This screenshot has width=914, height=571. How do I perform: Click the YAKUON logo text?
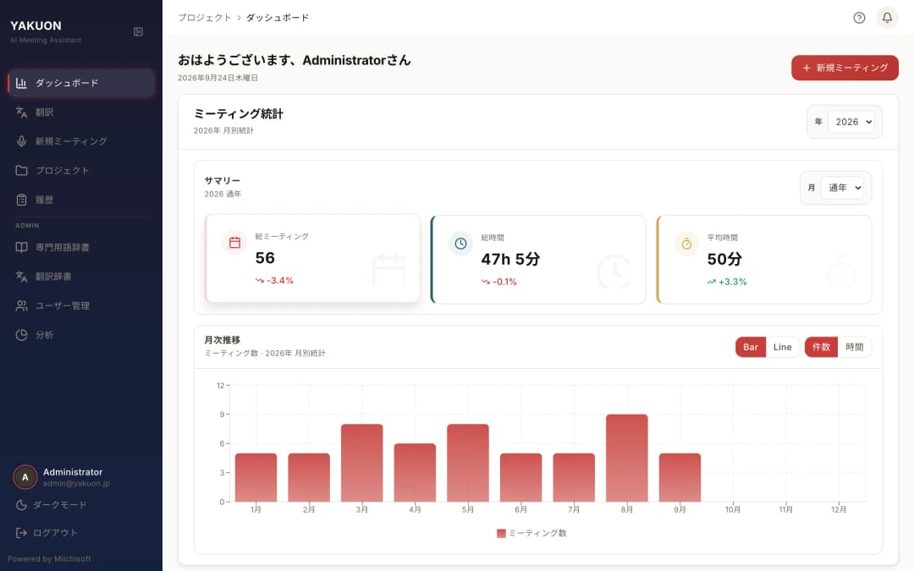tap(36, 25)
